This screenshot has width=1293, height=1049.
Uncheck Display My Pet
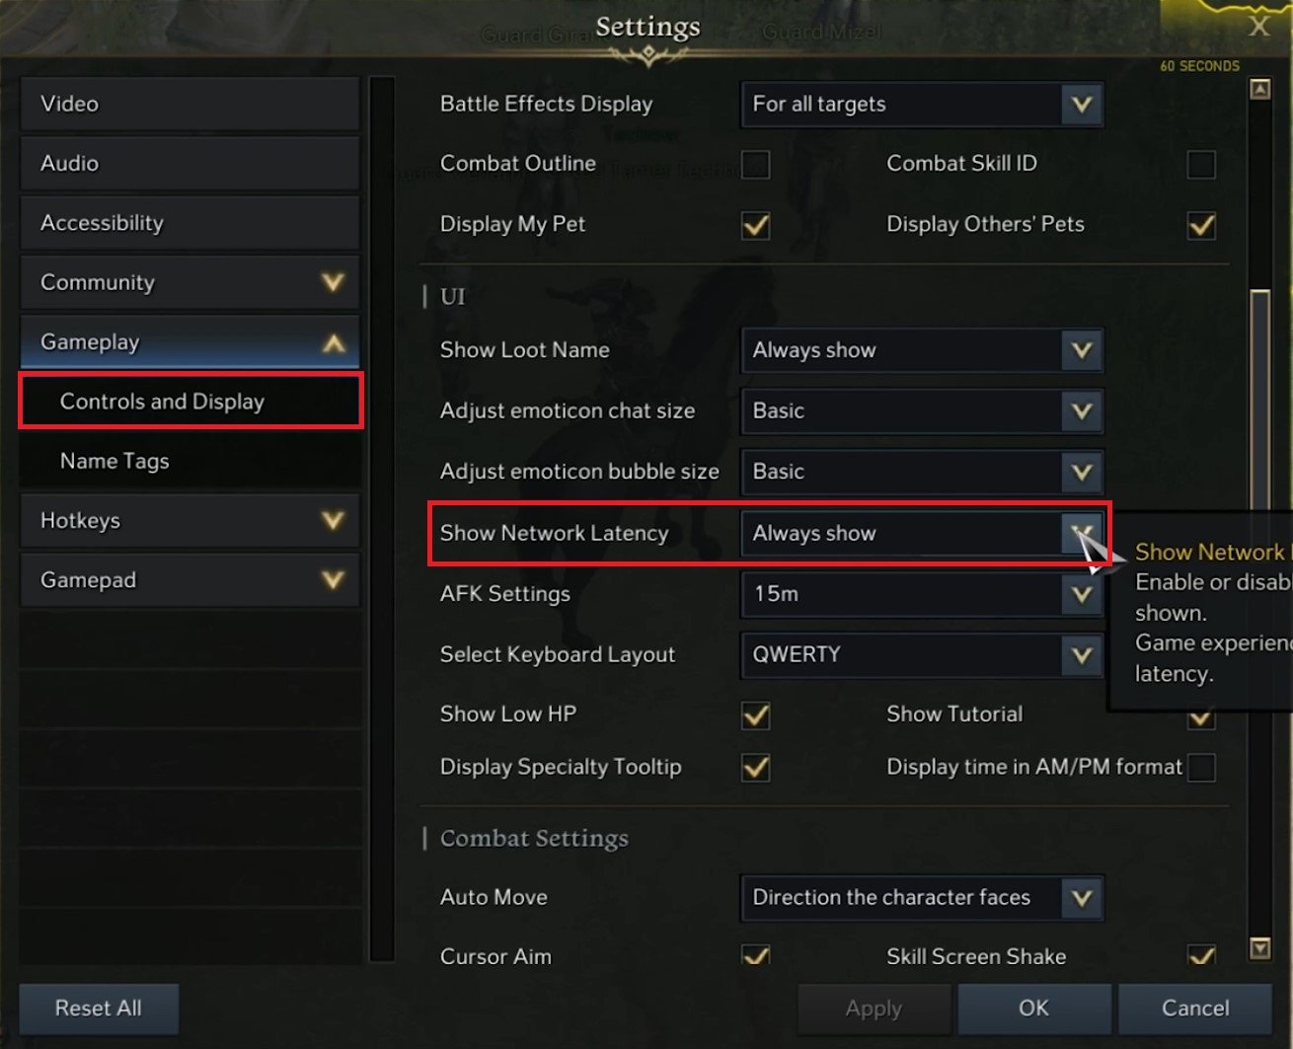point(756,225)
